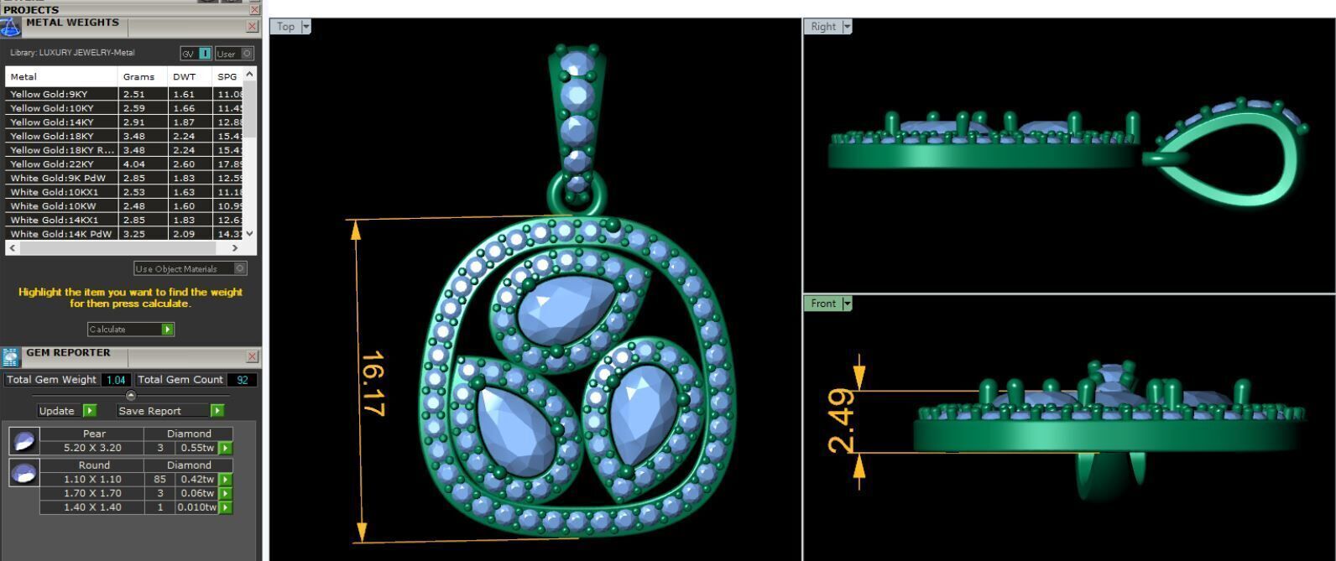Click metal table right scroll arrow
Image resolution: width=1336 pixels, height=561 pixels.
pyautogui.click(x=235, y=248)
